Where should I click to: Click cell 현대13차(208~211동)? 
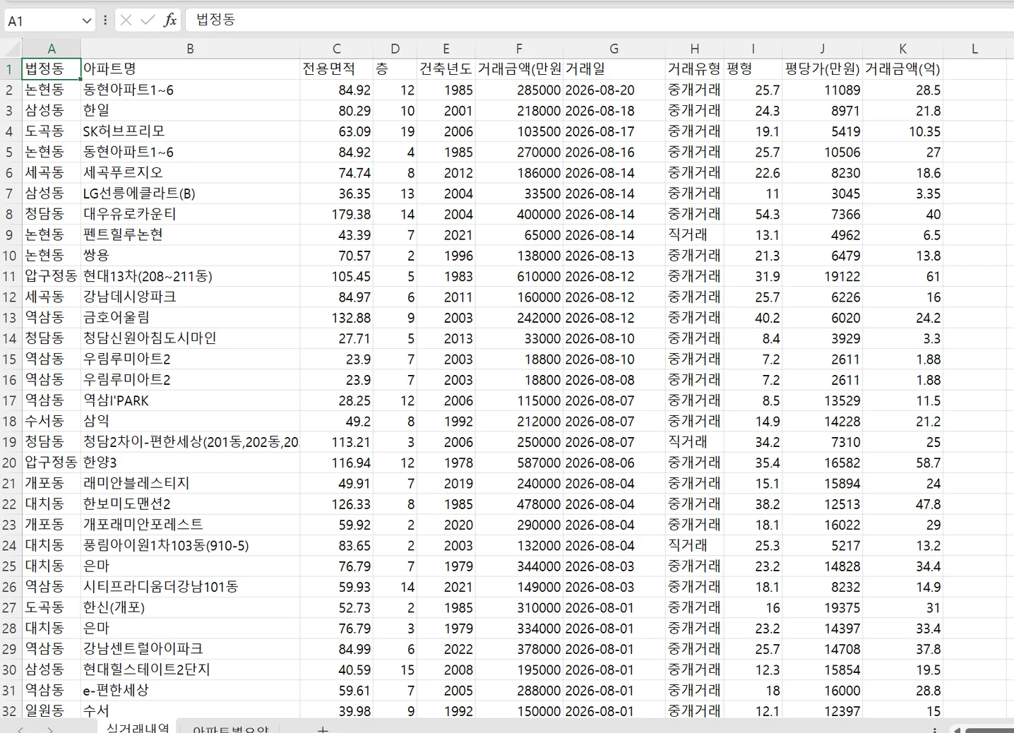190,276
